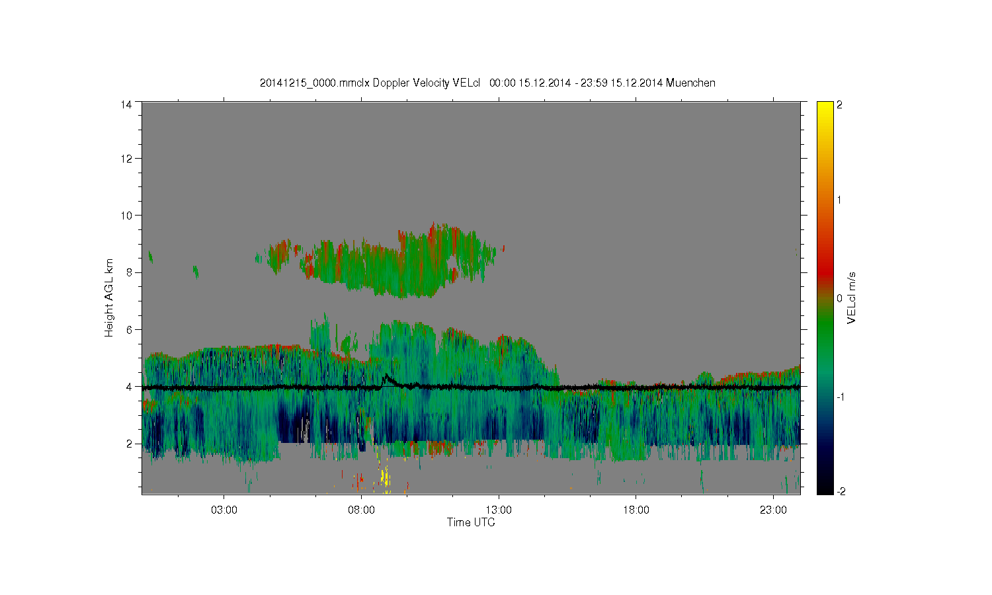Screen dimensions: 992x595
Task: Click the 6 km height tick label
Action: (x=129, y=329)
